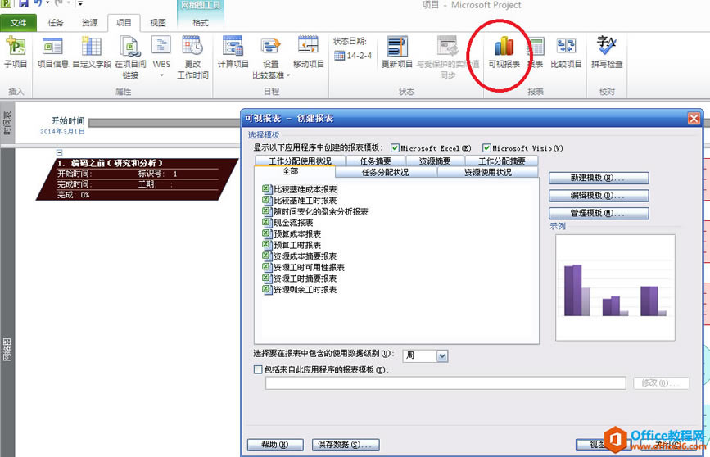
Task: Open the File tab
Action: pos(19,23)
